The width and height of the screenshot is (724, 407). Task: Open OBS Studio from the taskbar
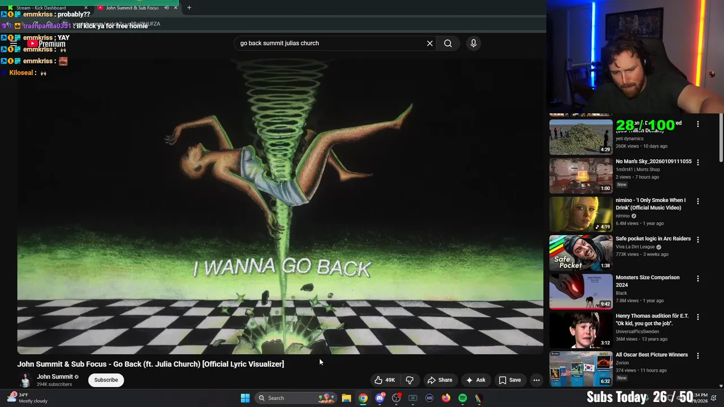396,398
